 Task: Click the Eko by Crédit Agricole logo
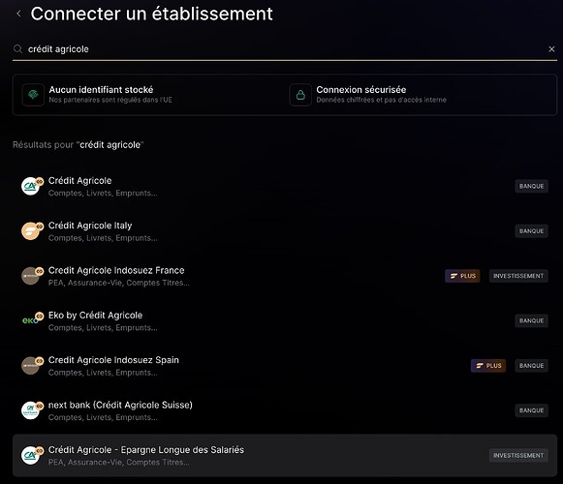point(30,320)
